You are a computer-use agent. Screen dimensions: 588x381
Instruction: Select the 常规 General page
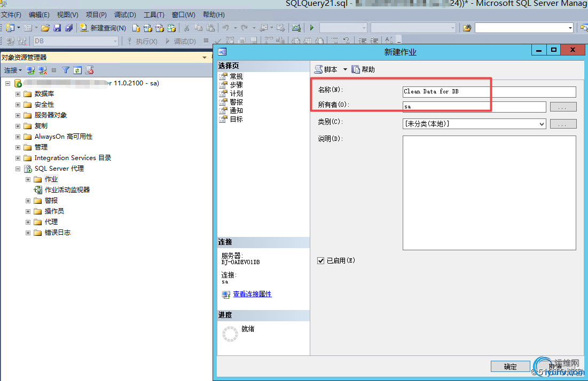[236, 76]
